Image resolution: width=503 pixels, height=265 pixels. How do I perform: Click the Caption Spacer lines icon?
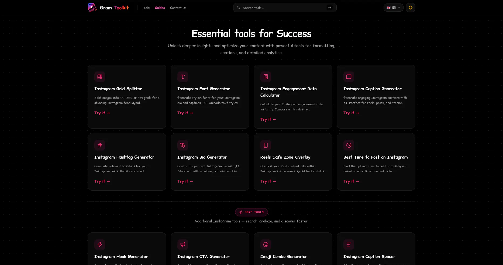pos(349,245)
